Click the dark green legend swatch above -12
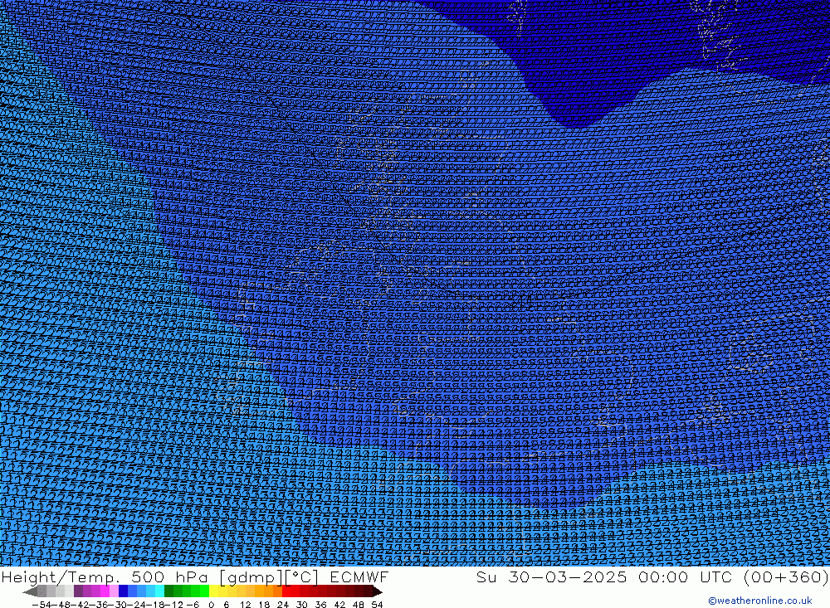This screenshot has height=608, width=830. (x=168, y=591)
